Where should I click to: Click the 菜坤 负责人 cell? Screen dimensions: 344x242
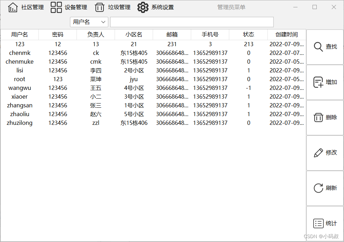click(x=96, y=79)
